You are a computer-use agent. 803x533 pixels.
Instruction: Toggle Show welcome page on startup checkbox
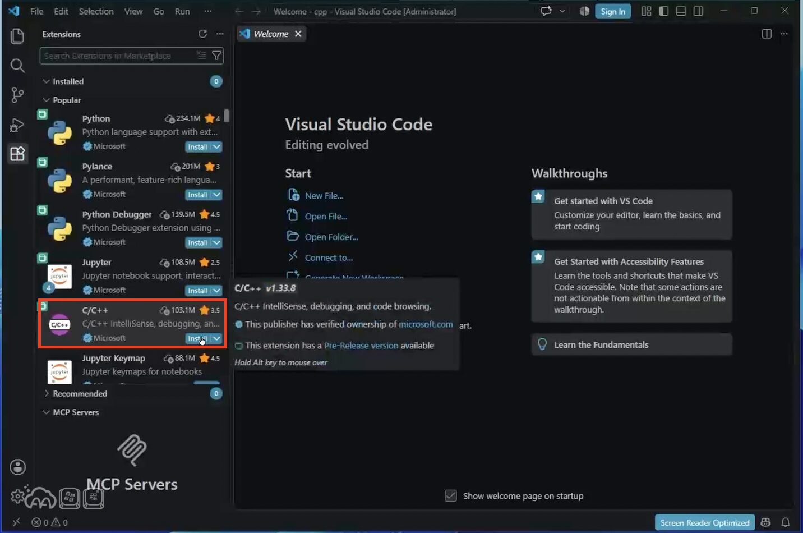(x=450, y=495)
